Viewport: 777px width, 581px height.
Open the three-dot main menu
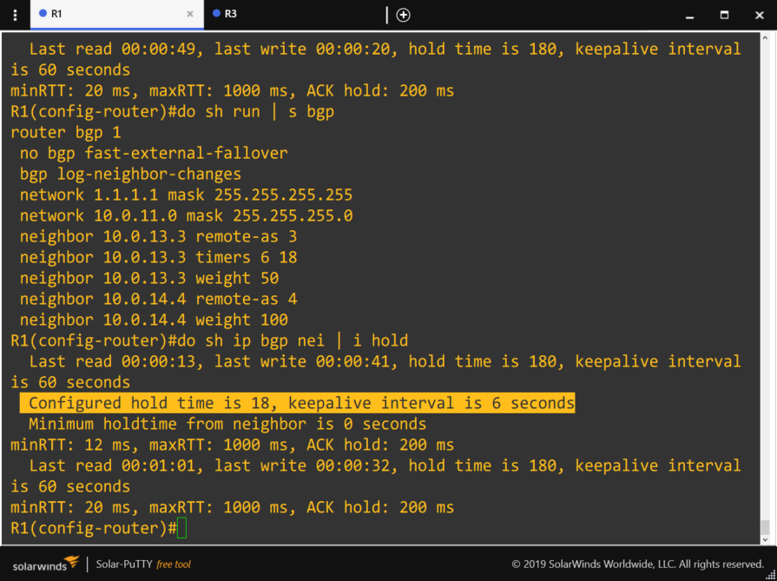click(x=15, y=15)
